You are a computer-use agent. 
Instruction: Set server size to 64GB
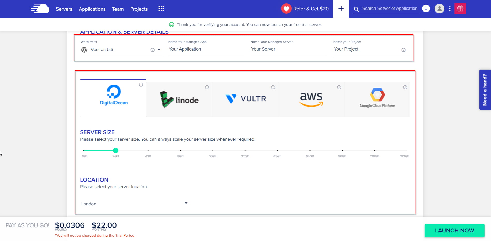point(310,156)
